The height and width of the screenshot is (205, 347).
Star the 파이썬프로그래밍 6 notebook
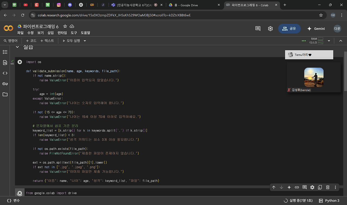point(65,26)
